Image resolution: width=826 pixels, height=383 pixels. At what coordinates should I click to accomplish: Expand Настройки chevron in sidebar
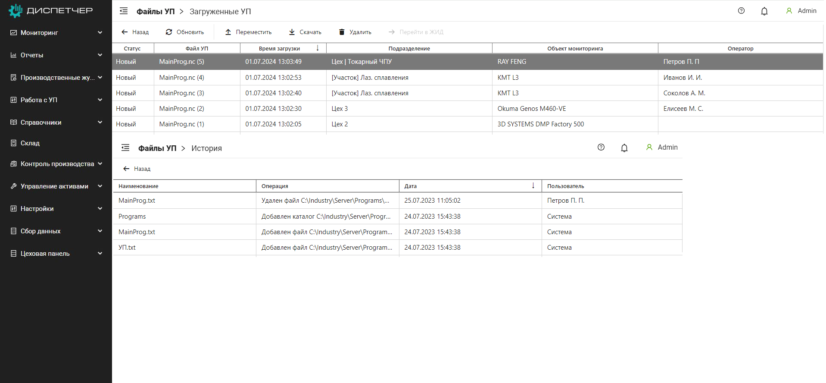pyautogui.click(x=100, y=209)
